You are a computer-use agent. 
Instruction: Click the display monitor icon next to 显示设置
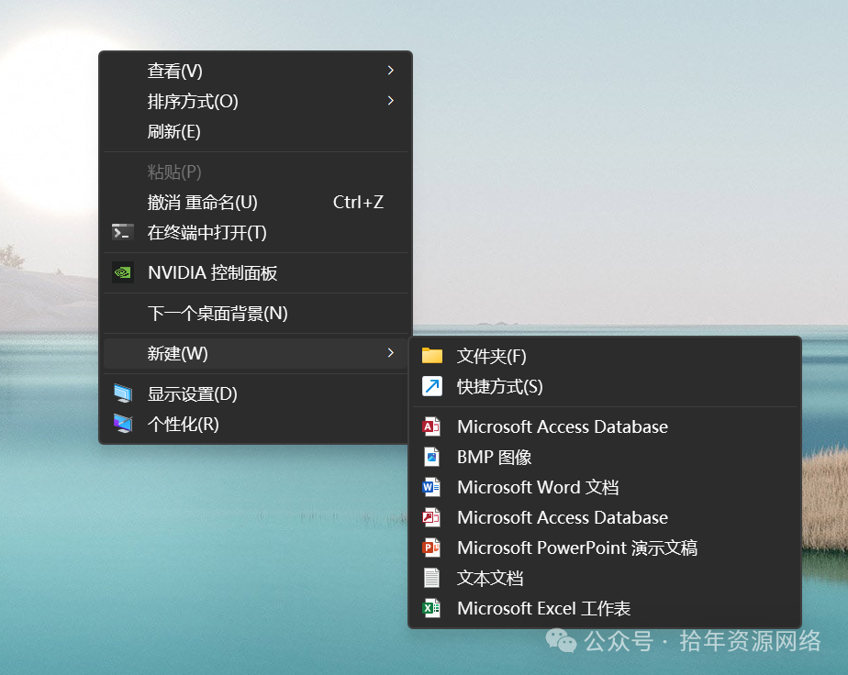123,393
